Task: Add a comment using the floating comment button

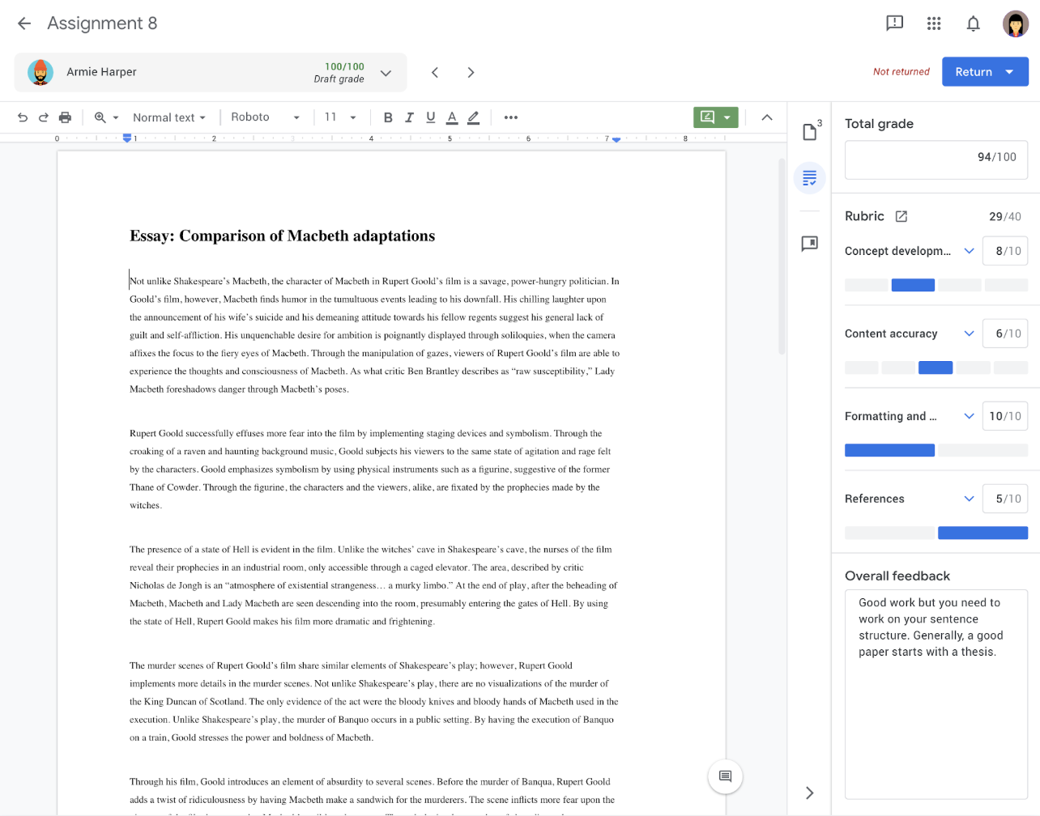Action: pyautogui.click(x=725, y=776)
